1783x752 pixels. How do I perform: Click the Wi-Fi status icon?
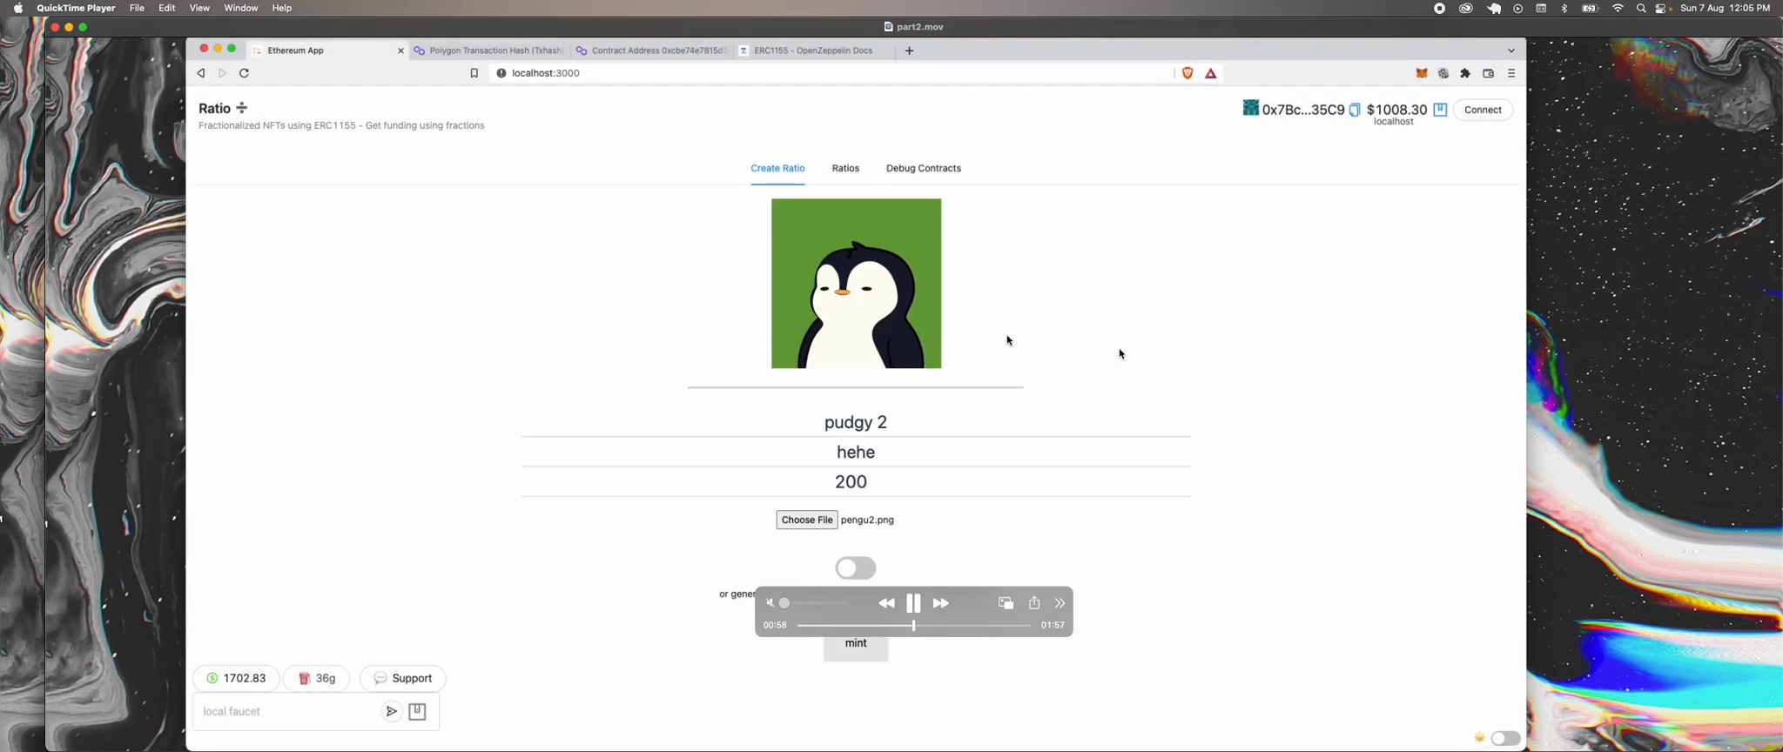click(1618, 8)
